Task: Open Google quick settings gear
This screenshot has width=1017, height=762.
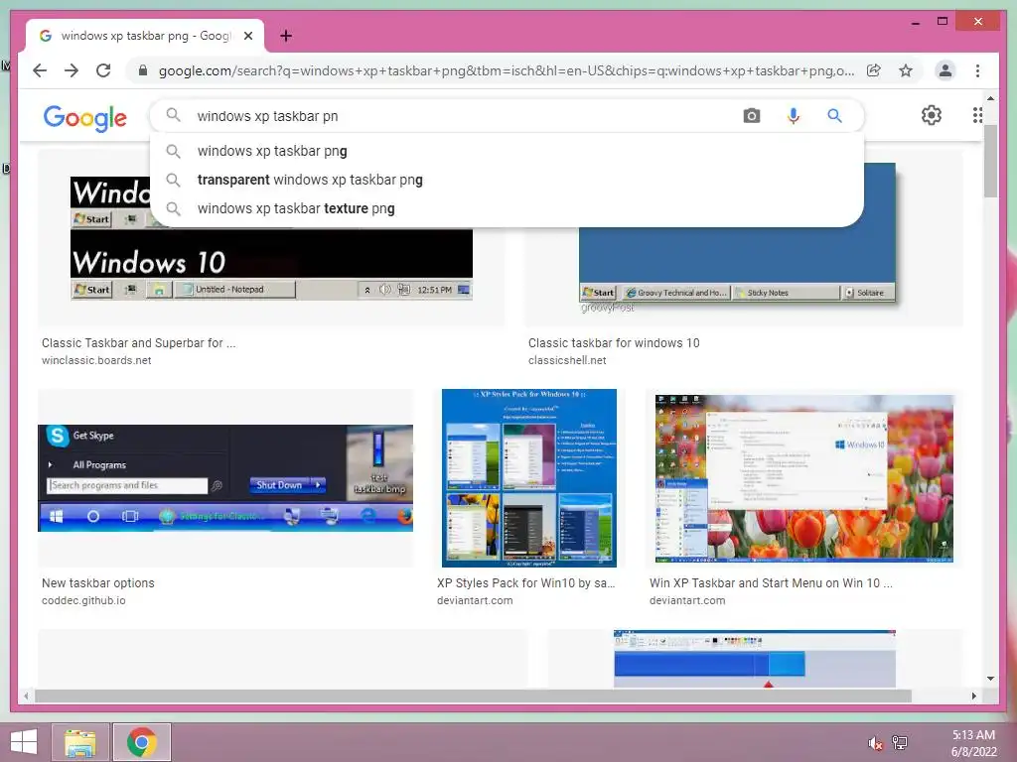Action: (931, 115)
